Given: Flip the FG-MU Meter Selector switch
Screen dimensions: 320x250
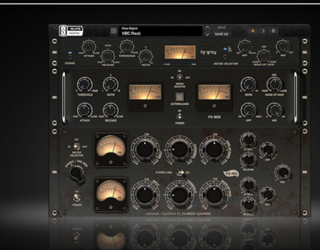Looking at the screenshot, I should [x=77, y=146].
